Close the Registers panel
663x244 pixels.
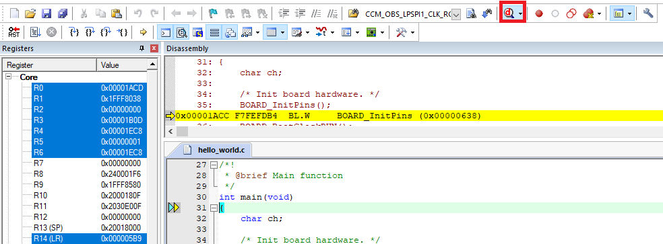click(154, 48)
